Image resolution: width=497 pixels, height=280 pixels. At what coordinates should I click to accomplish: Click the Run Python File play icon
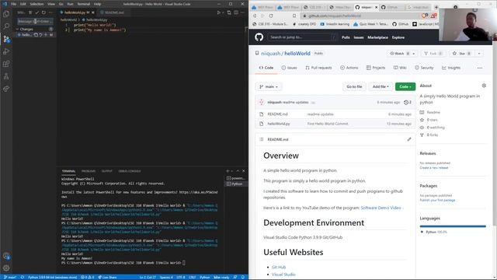point(218,12)
